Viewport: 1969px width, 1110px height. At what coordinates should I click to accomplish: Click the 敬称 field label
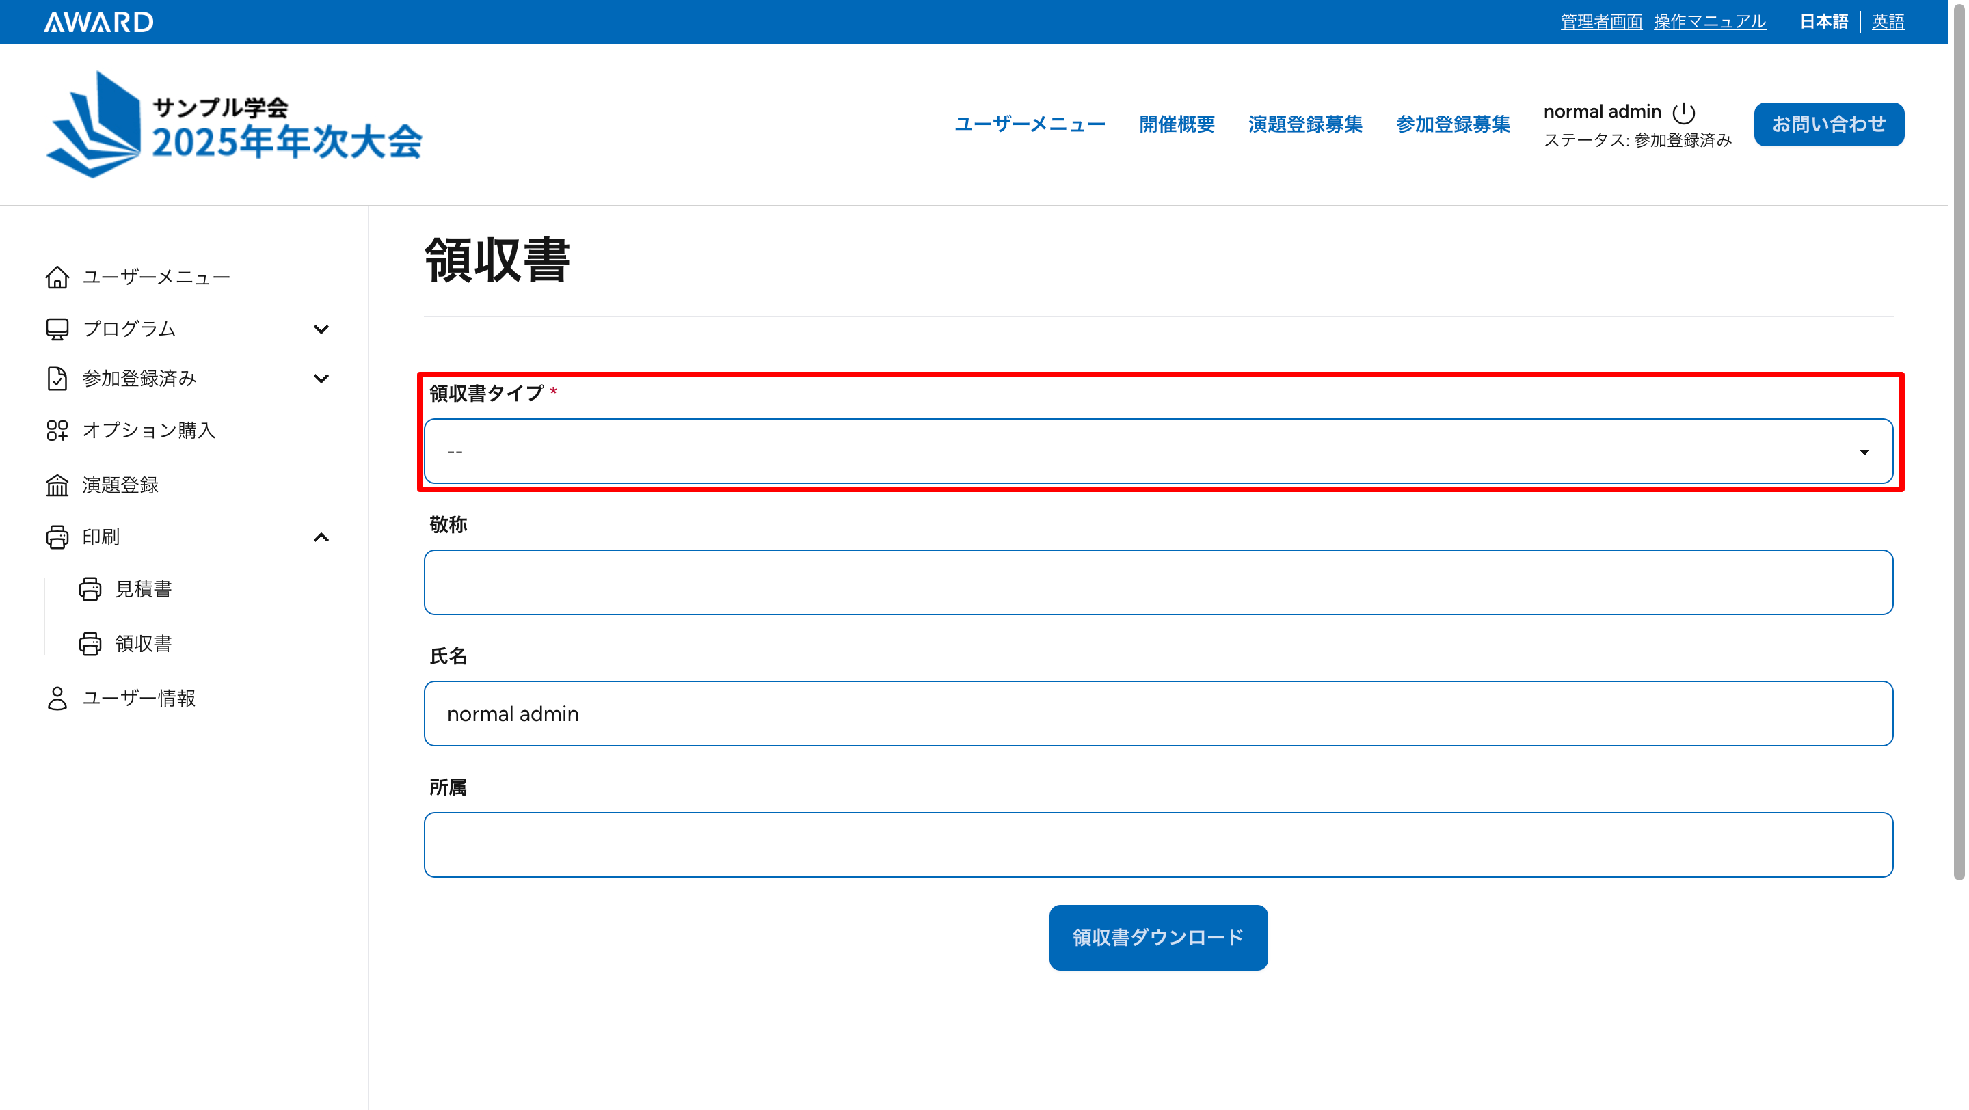pos(448,525)
